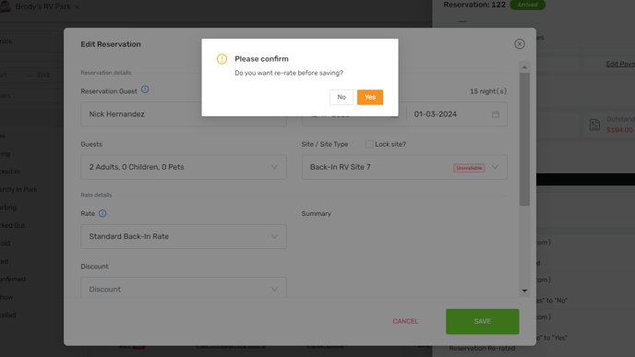Viewport: 635px width, 357px height.
Task: Click the $184.00 outstanding amount
Action: [x=619, y=130]
